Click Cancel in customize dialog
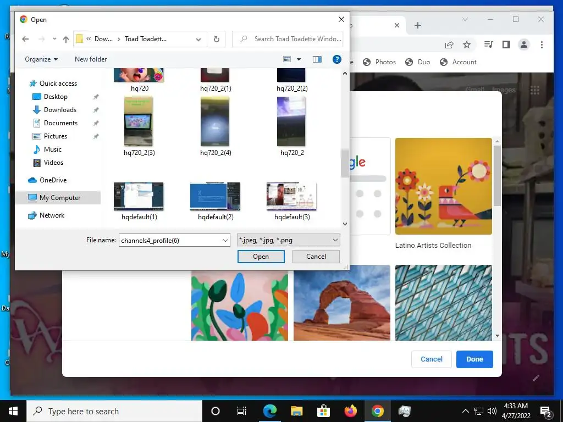 coord(431,359)
